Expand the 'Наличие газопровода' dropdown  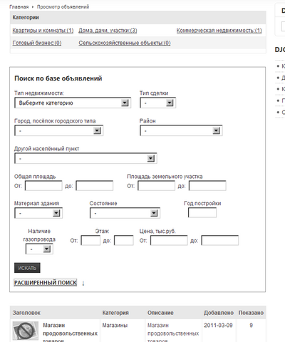pyautogui.click(x=39, y=249)
